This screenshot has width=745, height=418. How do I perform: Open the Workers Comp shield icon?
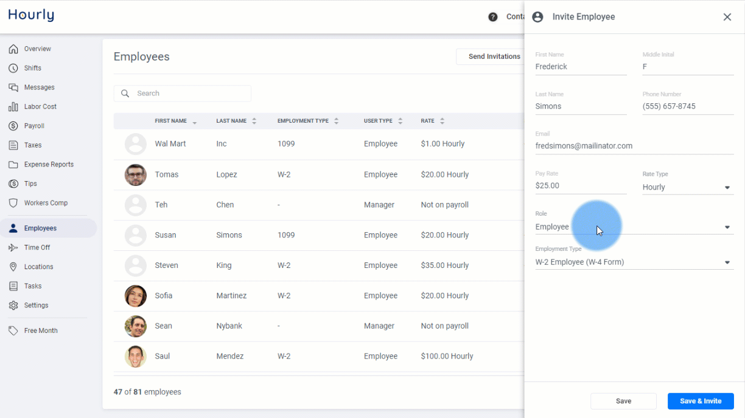coord(13,203)
